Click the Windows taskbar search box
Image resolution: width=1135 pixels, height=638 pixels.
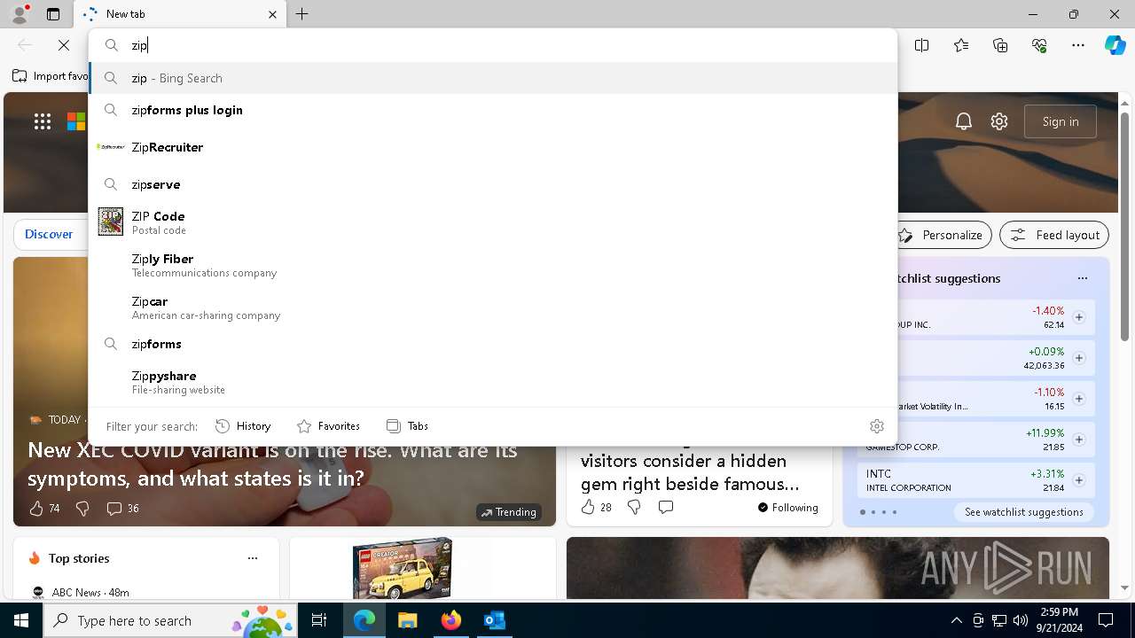coord(170,620)
